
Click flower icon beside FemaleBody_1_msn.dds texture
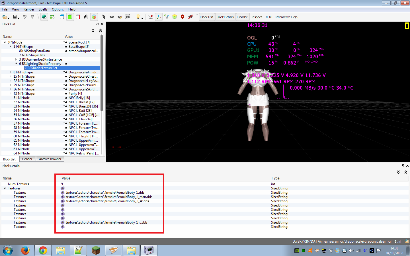63,197
